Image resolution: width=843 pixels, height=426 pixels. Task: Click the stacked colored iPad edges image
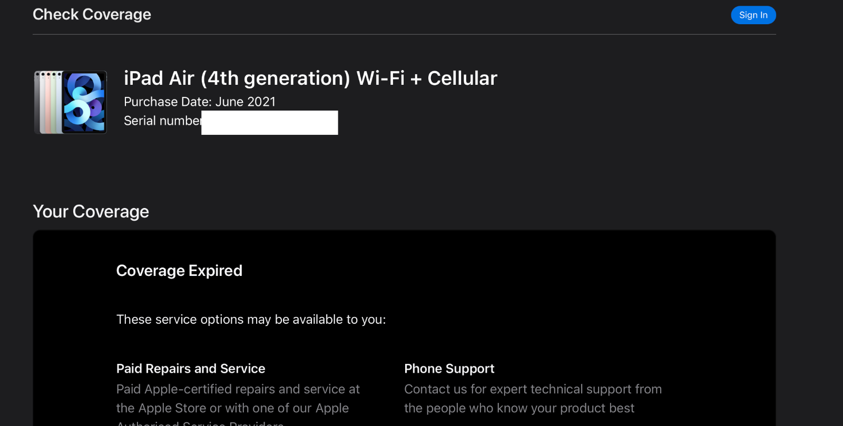[x=48, y=102]
